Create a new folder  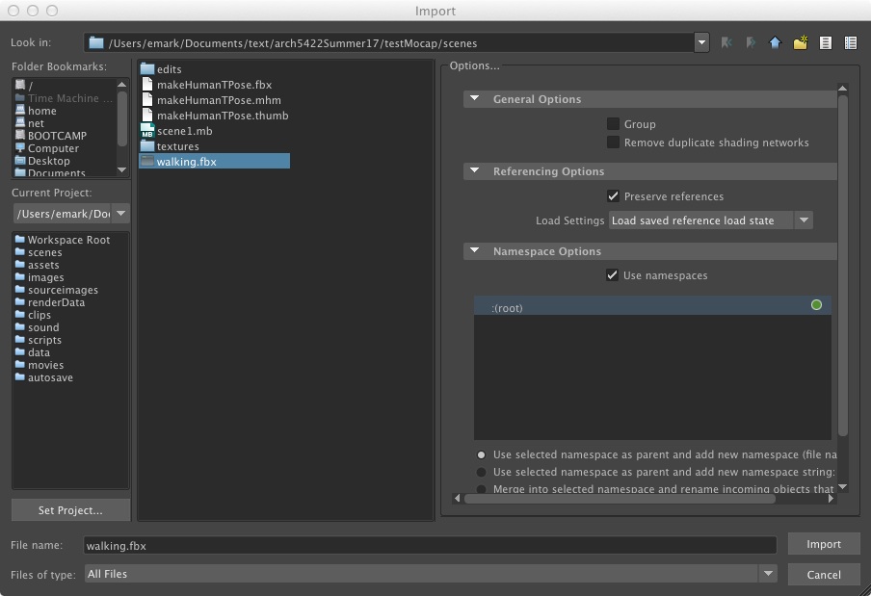coord(800,42)
